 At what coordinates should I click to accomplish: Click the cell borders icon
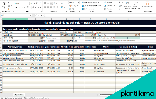point(28,7)
